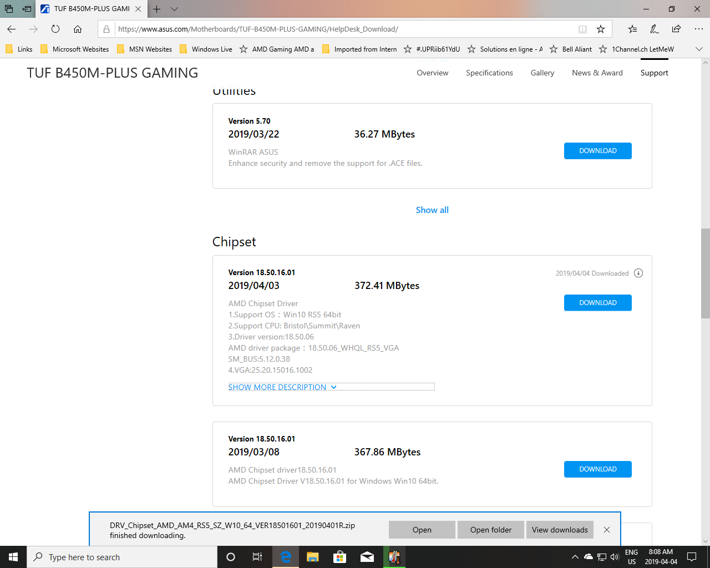Switch to the Gallery tab
This screenshot has height=568, width=710.
pyautogui.click(x=542, y=73)
